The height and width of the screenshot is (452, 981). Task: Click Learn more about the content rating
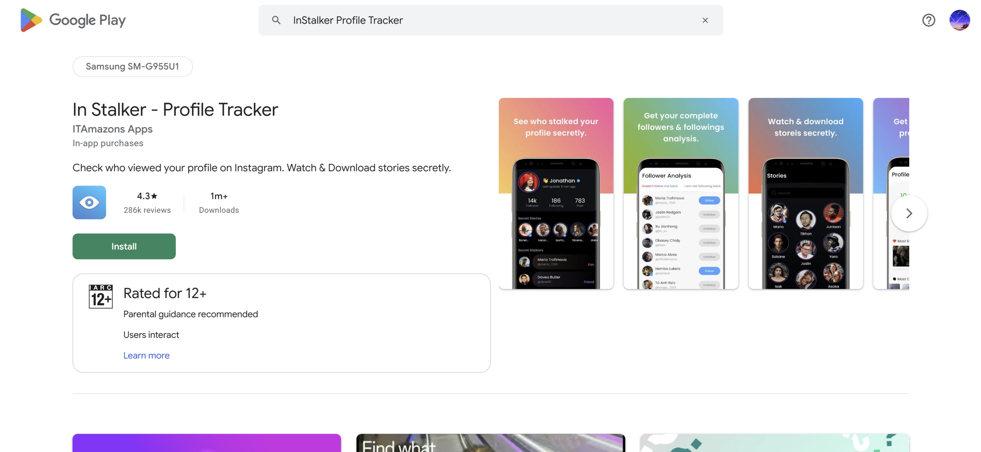click(x=146, y=355)
